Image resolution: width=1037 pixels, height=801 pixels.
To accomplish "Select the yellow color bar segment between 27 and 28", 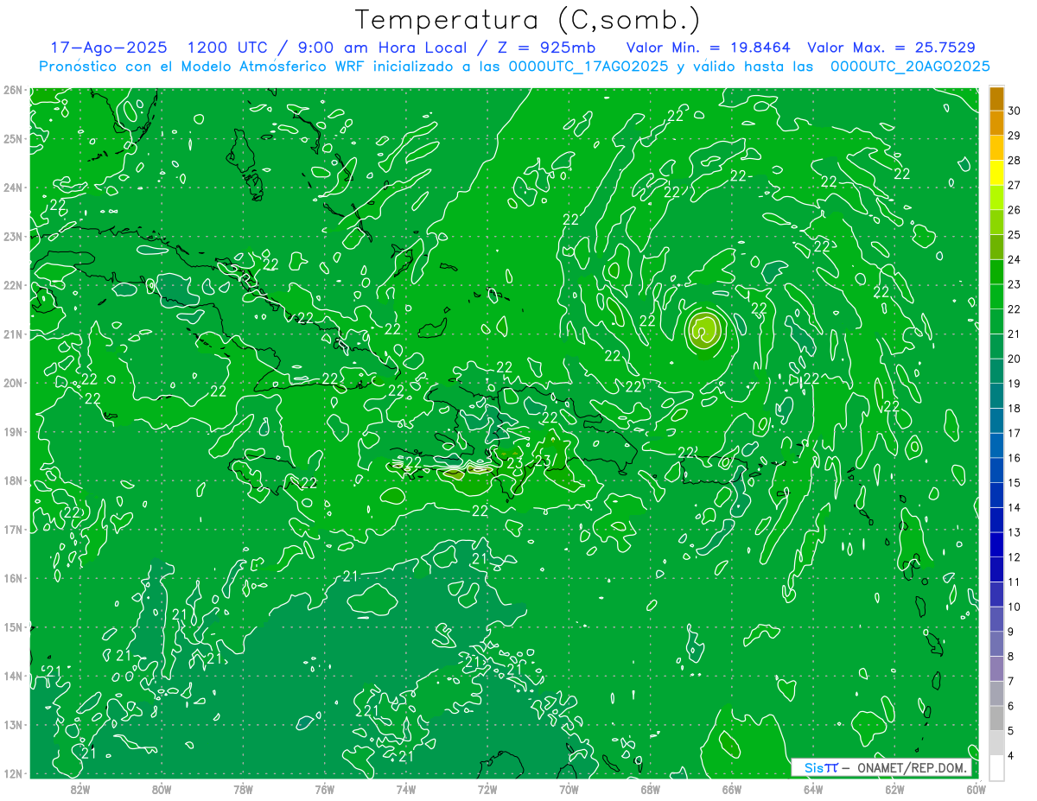I will (996, 173).
